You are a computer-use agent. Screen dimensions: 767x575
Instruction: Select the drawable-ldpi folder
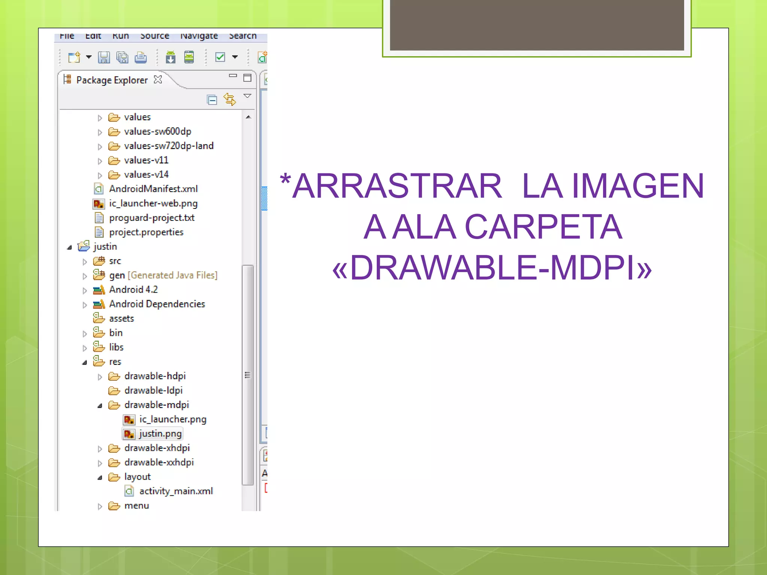(x=154, y=390)
